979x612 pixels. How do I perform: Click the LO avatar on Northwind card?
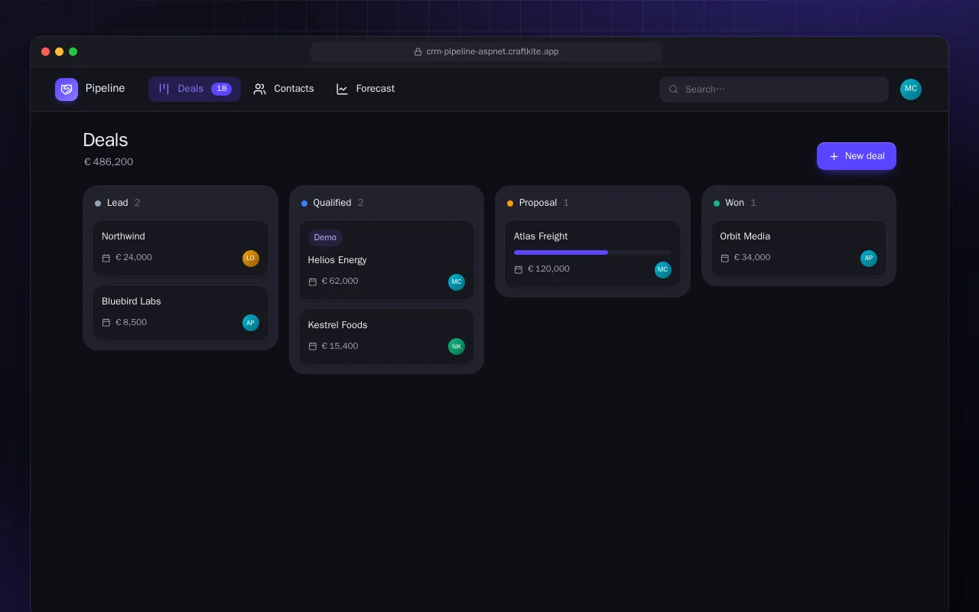251,258
